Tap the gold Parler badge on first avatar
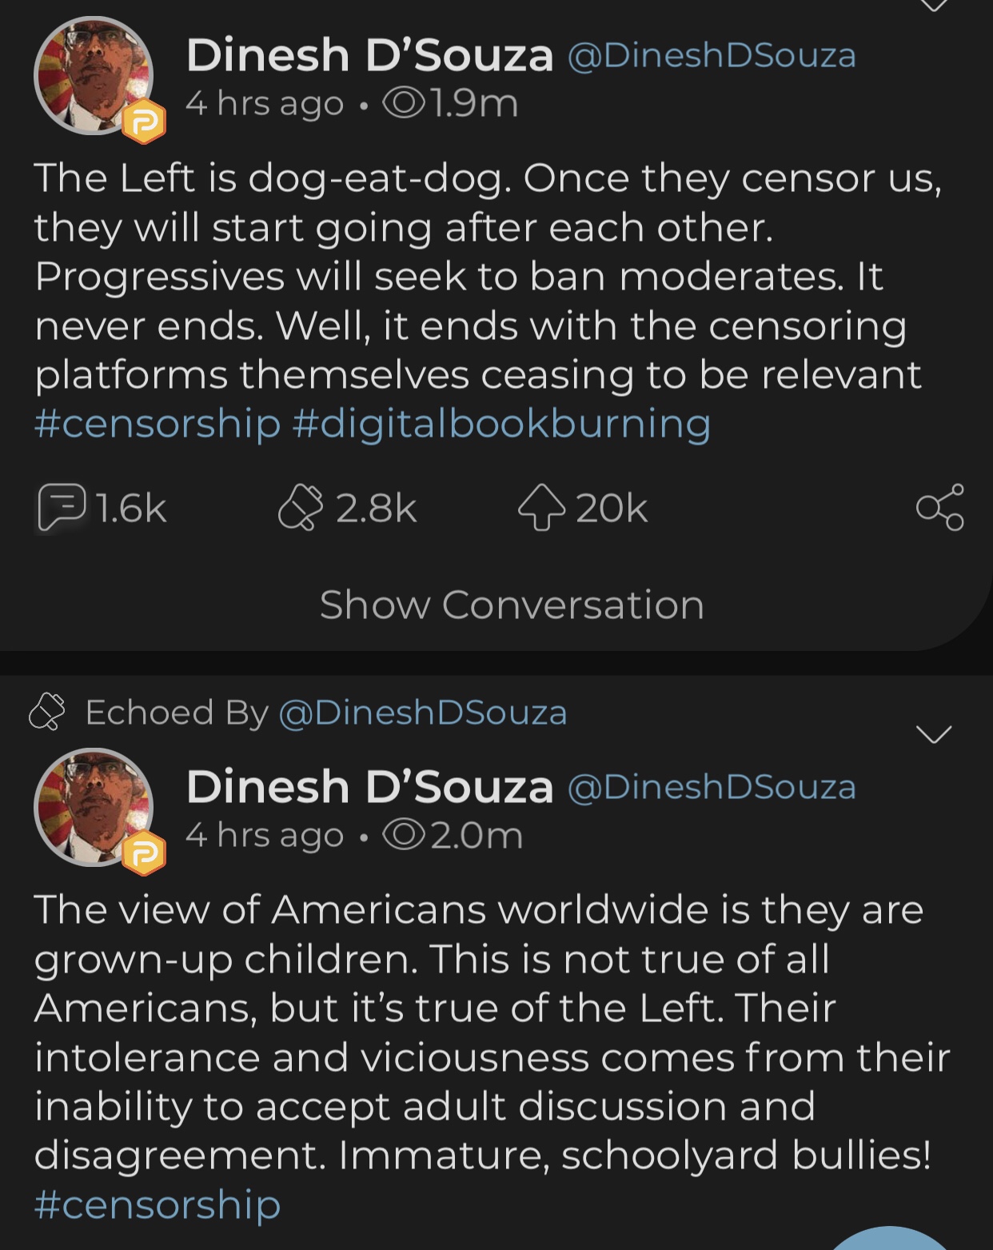 pyautogui.click(x=144, y=122)
